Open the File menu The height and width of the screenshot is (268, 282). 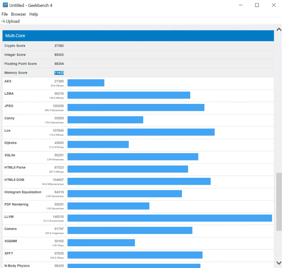click(x=5, y=14)
